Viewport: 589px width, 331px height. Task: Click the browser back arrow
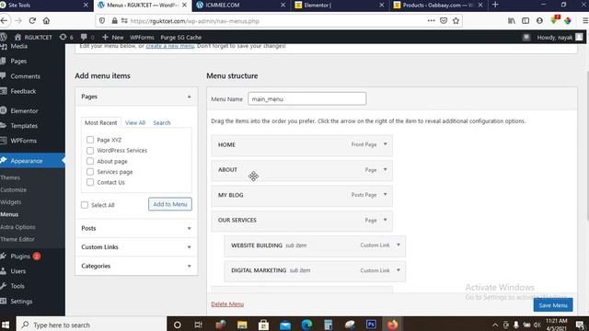click(x=4, y=21)
